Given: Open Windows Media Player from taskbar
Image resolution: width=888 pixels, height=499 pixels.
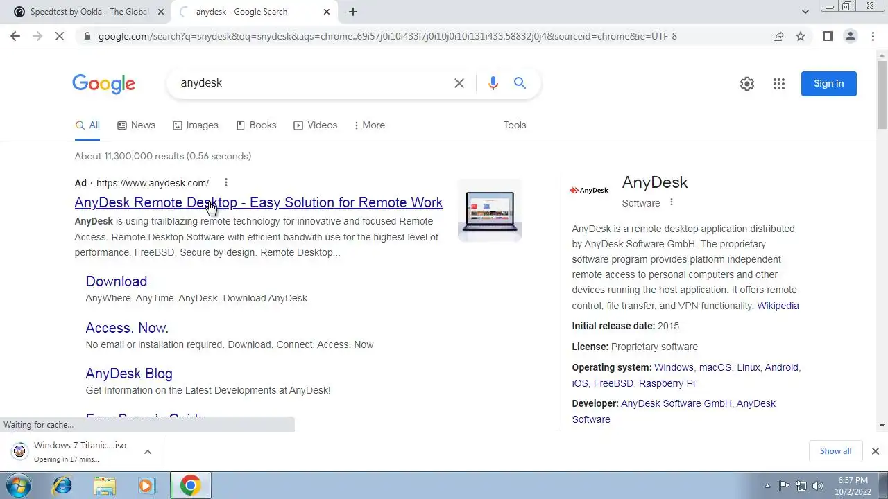Looking at the screenshot, I should click(146, 485).
